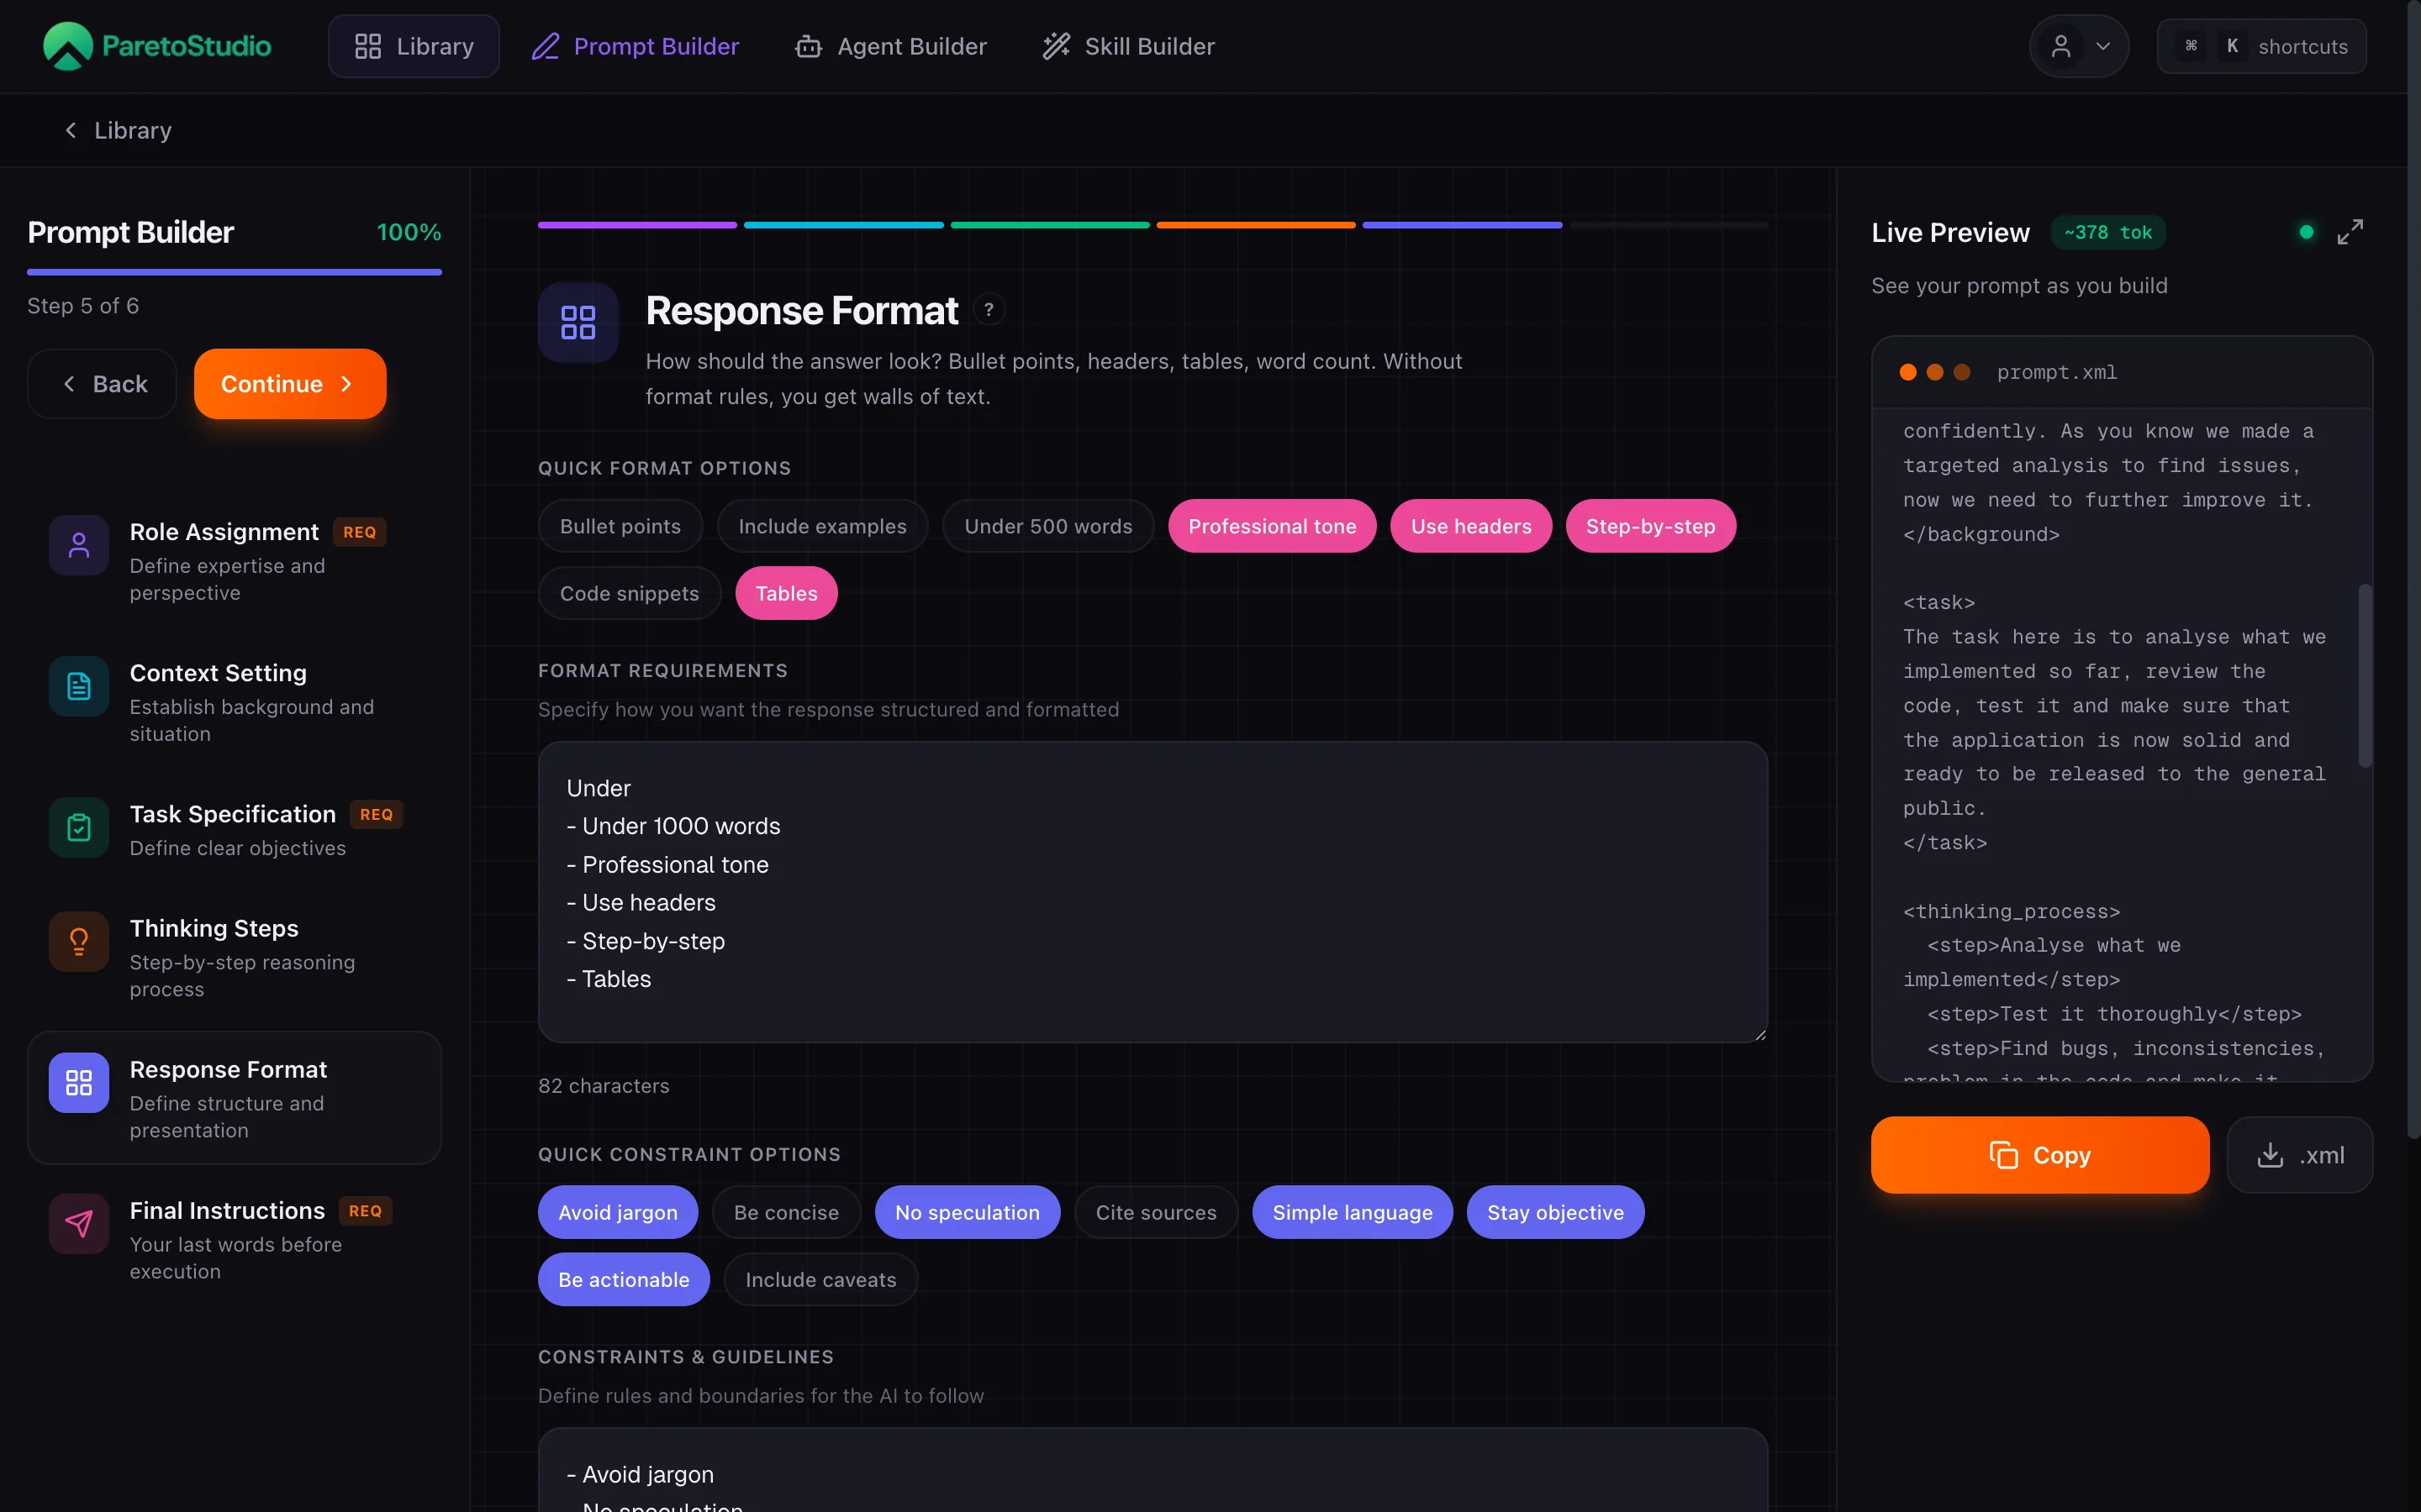This screenshot has height=1512, width=2421.
Task: Click the cyan second step progress segment
Action: [843, 225]
